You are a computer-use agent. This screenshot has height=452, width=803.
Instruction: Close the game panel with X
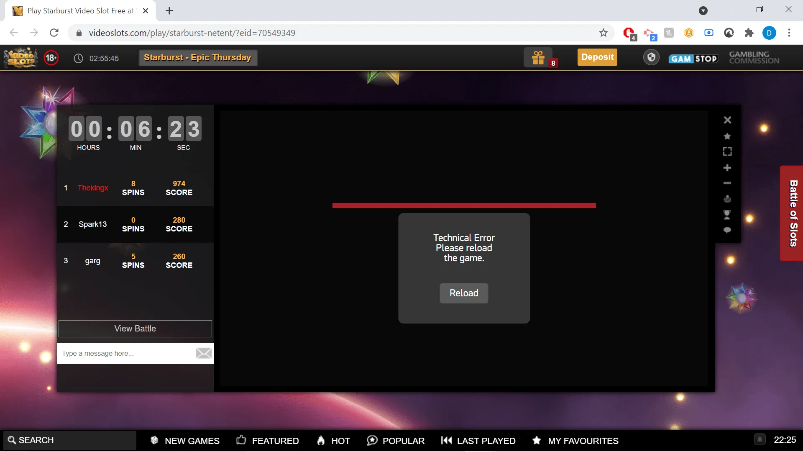(x=727, y=120)
